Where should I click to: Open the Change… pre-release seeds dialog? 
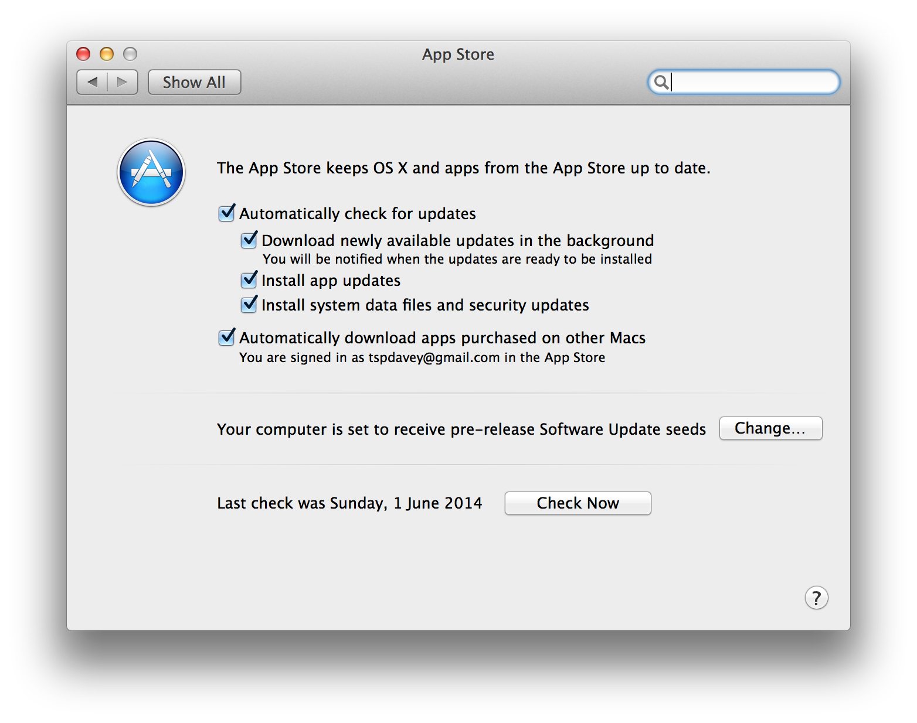tap(770, 428)
